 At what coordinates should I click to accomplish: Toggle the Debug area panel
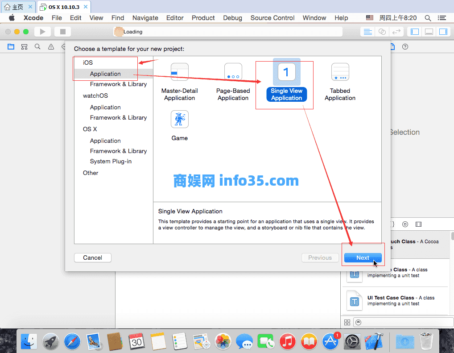(x=429, y=32)
